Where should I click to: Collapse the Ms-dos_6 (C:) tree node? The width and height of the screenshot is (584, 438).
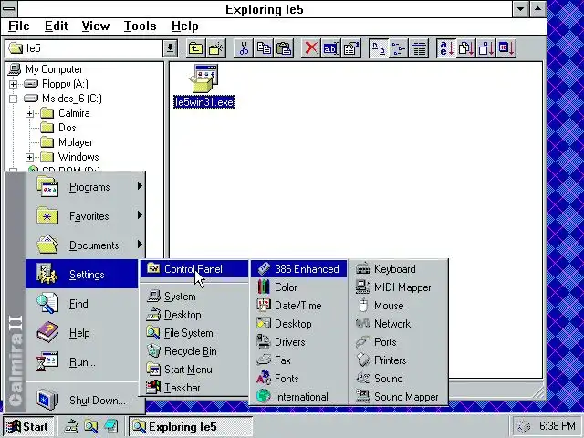pos(13,99)
